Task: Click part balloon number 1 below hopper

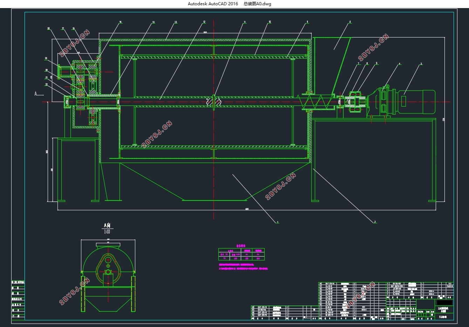Action: (278, 222)
